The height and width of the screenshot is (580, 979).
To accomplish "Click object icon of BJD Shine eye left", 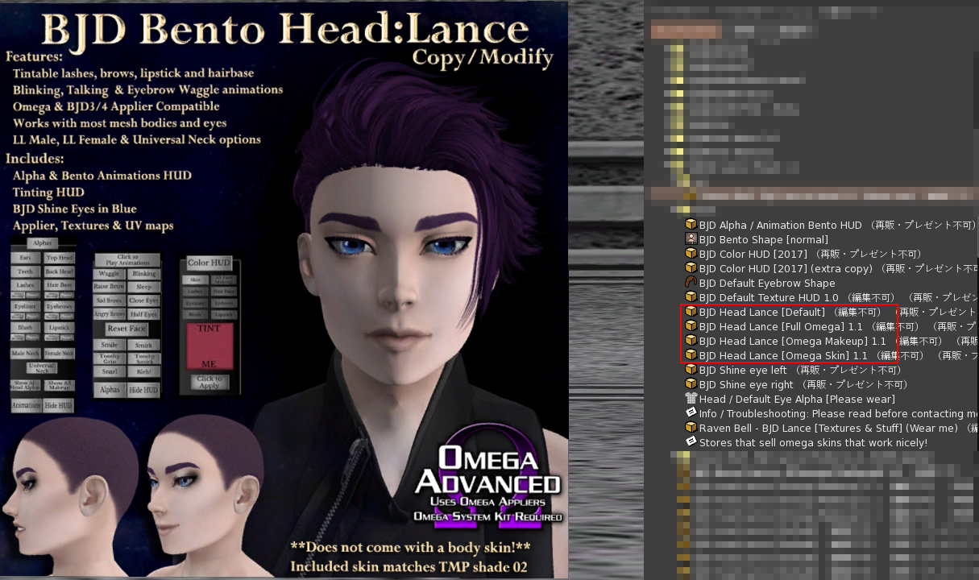I will pos(691,370).
